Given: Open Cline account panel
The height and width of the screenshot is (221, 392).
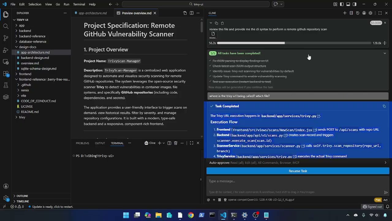Looking at the screenshot, I should [364, 13].
